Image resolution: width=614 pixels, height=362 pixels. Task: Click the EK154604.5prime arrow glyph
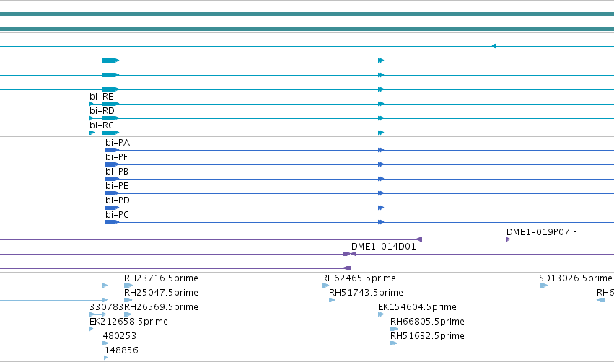click(381, 314)
